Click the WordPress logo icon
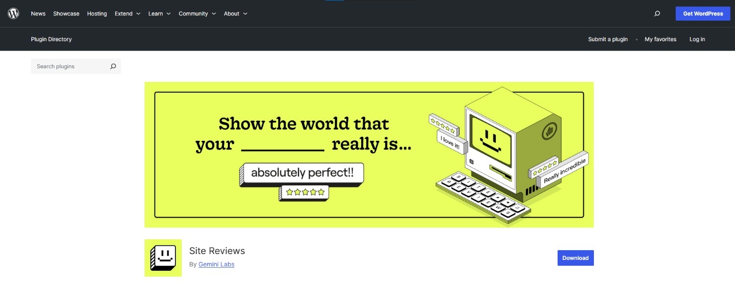735x282 pixels. pos(13,13)
